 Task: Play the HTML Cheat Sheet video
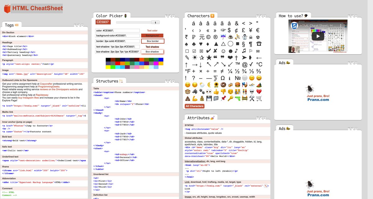point(318,36)
